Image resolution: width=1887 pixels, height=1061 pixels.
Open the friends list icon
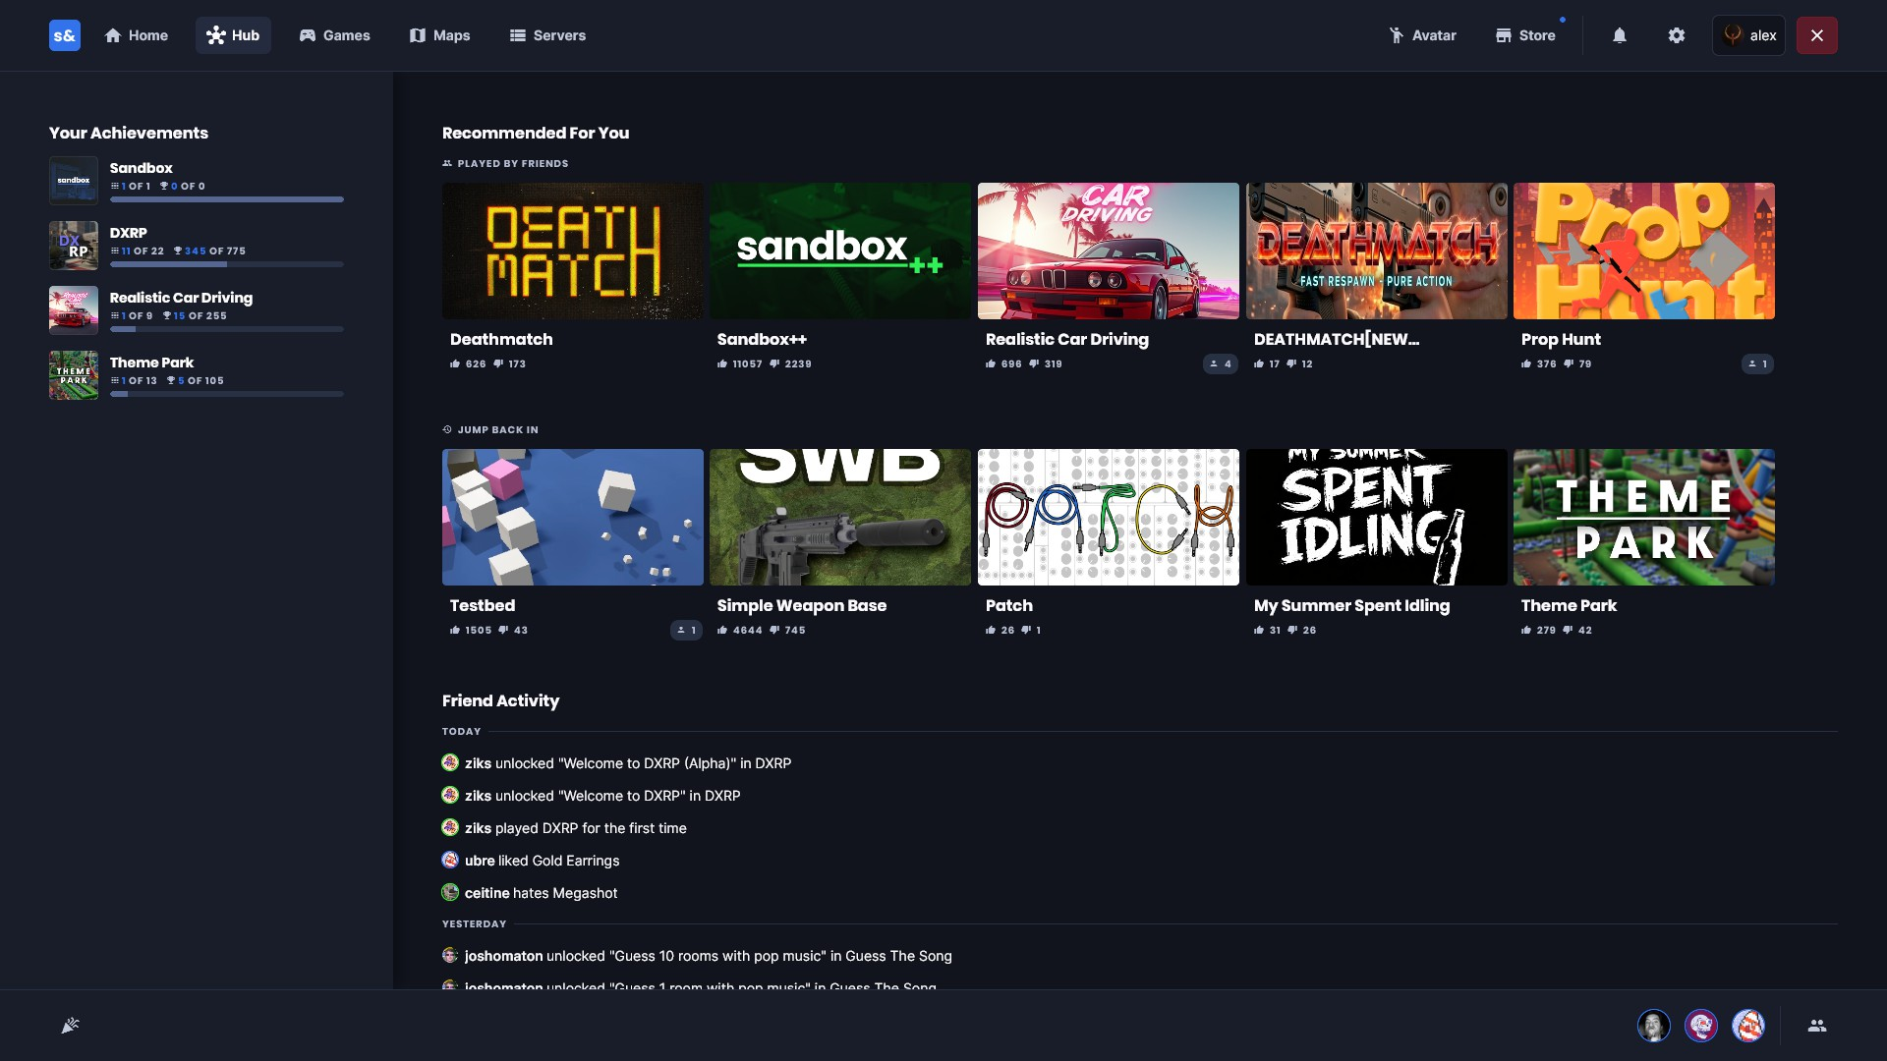click(1817, 1026)
